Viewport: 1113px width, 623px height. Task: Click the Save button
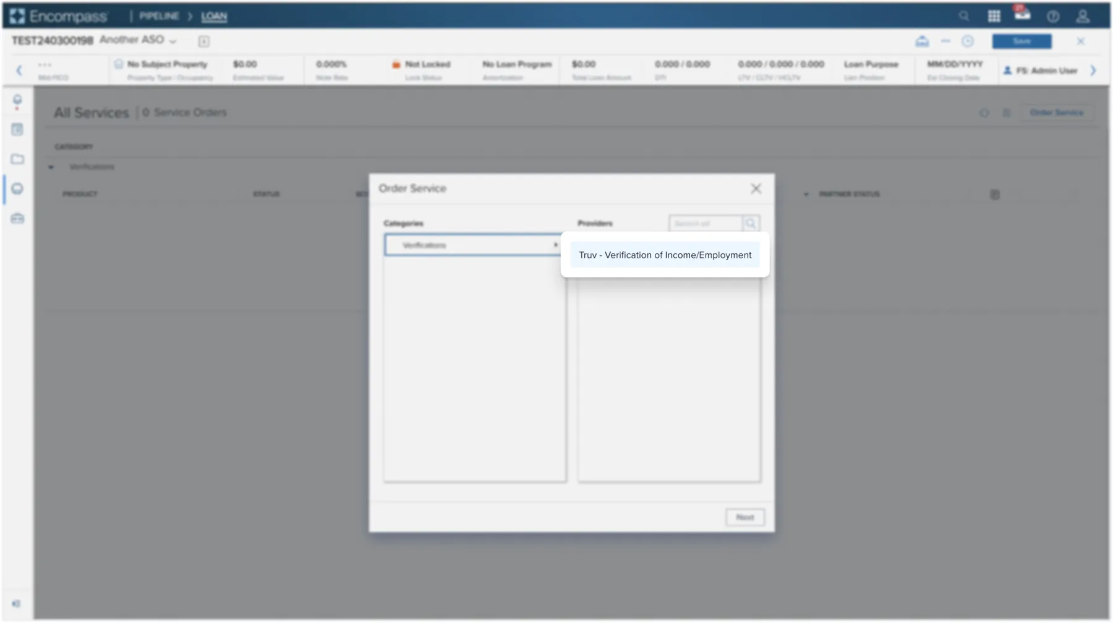click(1021, 41)
